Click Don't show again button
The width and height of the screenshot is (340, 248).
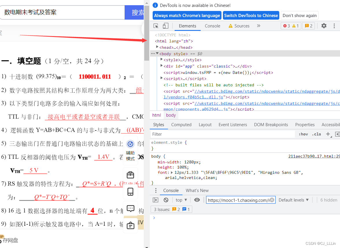click(x=300, y=15)
